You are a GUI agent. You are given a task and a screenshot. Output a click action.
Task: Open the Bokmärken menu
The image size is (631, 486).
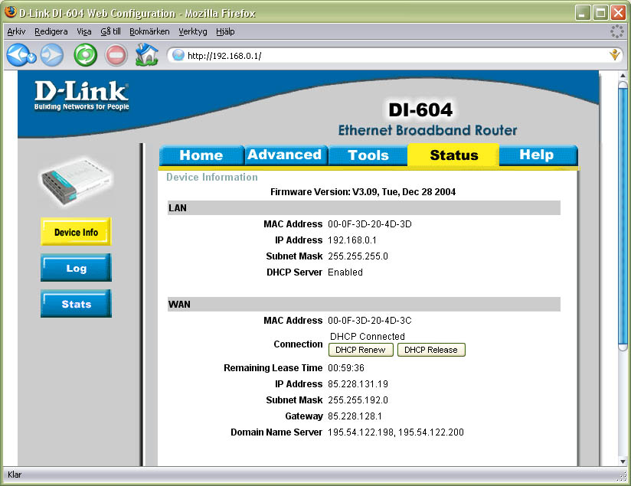(149, 31)
